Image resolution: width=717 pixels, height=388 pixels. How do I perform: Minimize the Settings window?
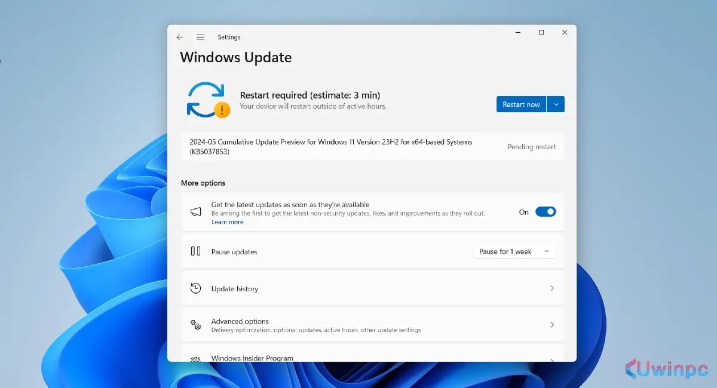[x=517, y=33]
